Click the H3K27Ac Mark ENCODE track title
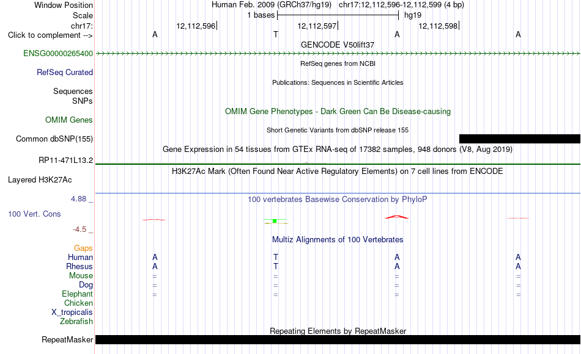 point(338,172)
